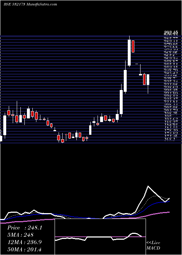This screenshot has width=182, height=255.
Task: Select the 50MA : 201.4 value
Action: tap(24, 249)
